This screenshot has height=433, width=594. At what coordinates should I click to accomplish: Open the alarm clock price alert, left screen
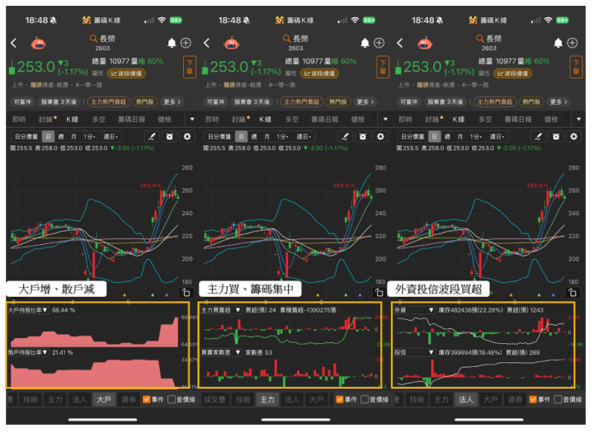pyautogui.click(x=169, y=136)
